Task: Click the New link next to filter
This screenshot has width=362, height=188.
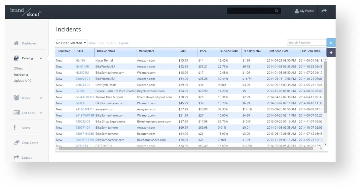Action: point(92,43)
